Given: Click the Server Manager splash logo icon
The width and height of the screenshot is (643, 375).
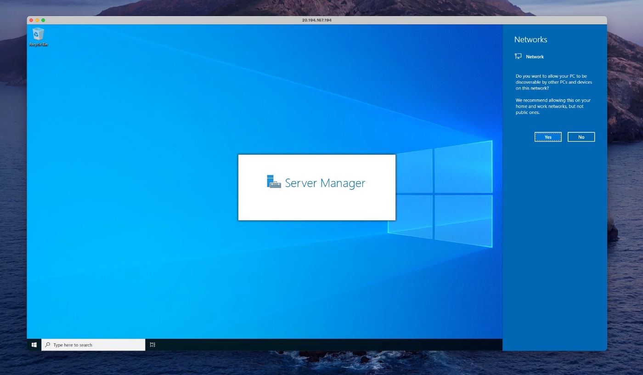Looking at the screenshot, I should pos(274,182).
